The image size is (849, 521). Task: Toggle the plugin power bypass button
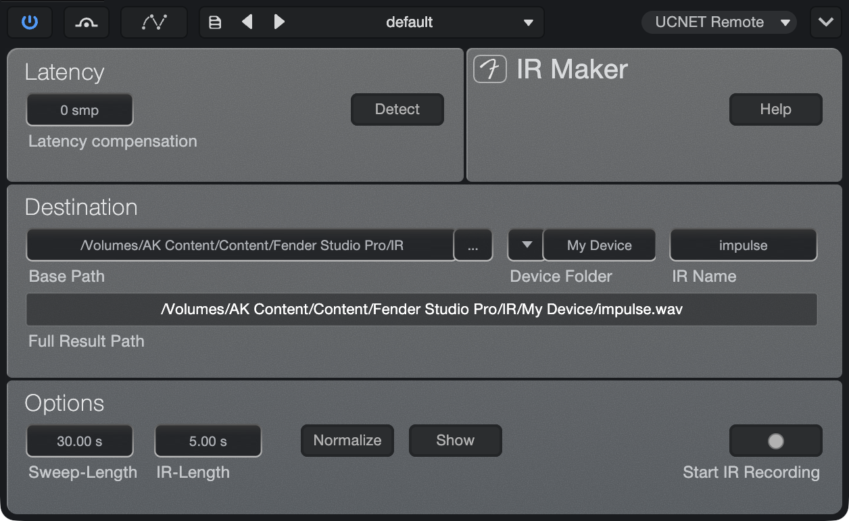(30, 22)
